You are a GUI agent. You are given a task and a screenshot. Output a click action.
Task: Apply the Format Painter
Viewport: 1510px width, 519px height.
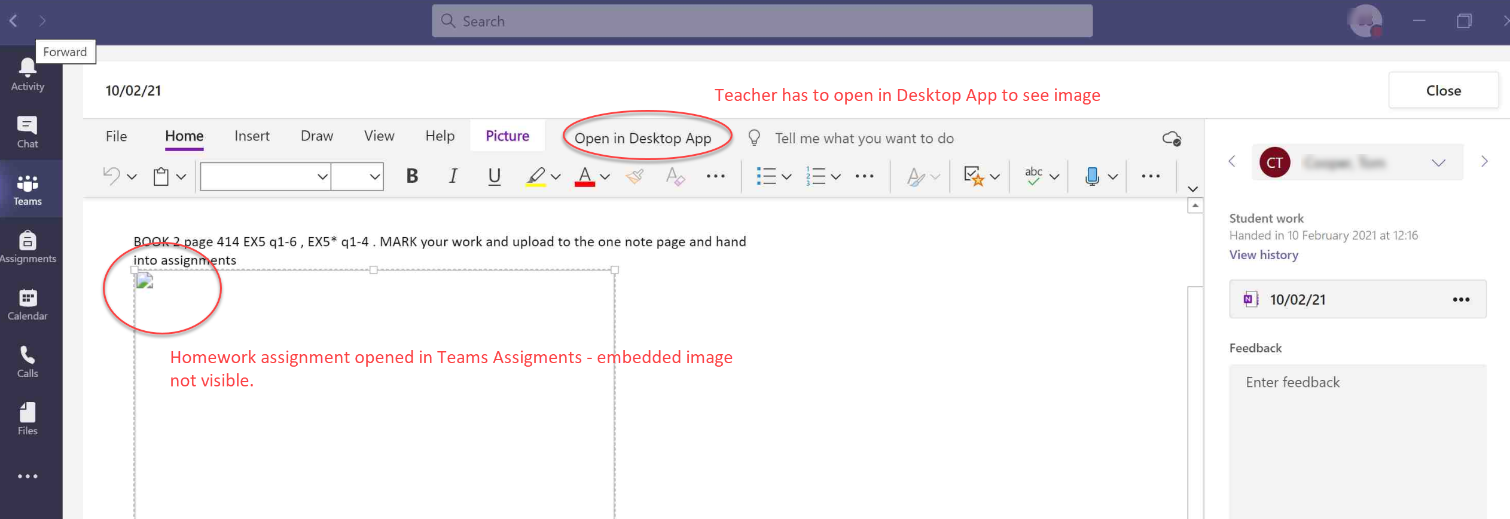pos(634,176)
